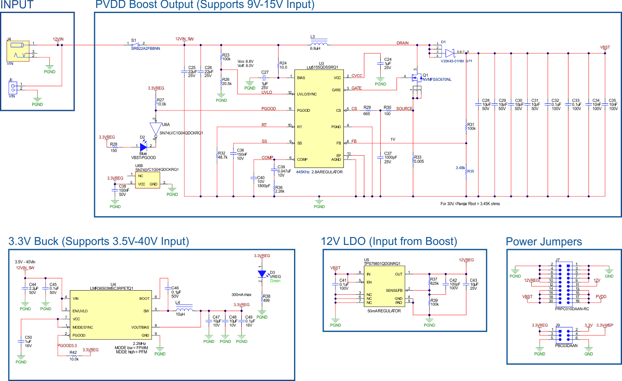Image resolution: width=622 pixels, height=381 pixels.
Task: Click the S1 slide switch symbol
Action: 136,44
